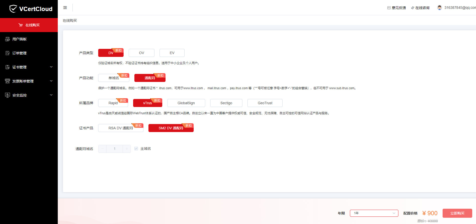
Task: Expand the 发票账单管理 chevron
Action: (51, 81)
